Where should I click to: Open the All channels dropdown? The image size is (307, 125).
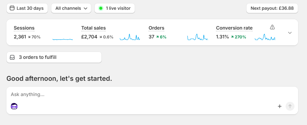[71, 8]
